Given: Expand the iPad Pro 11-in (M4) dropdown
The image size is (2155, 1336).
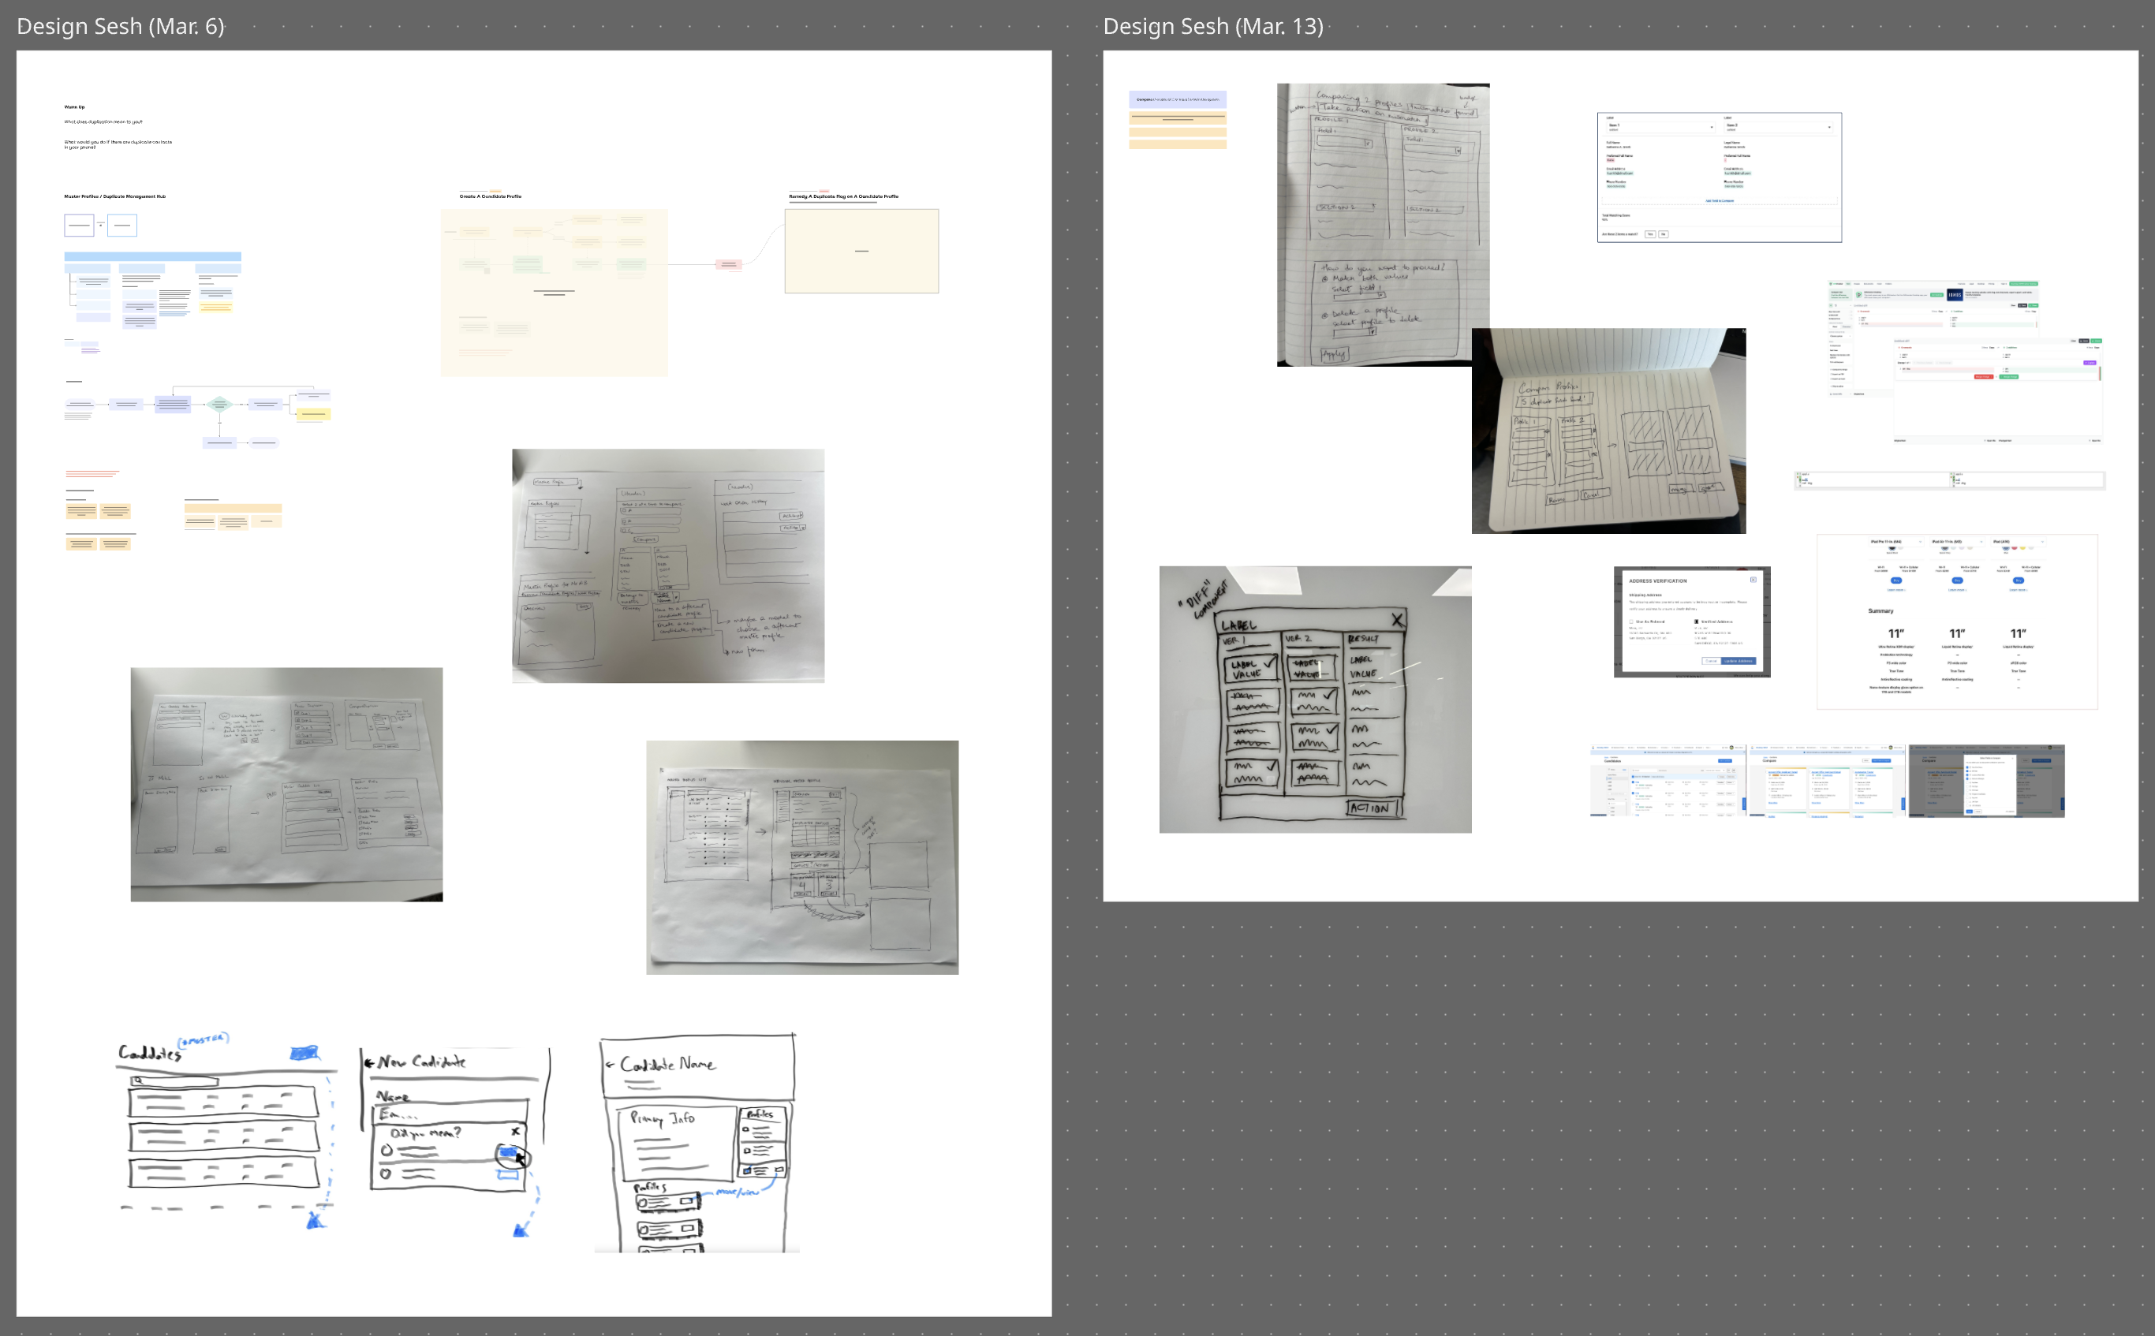Looking at the screenshot, I should point(1896,542).
